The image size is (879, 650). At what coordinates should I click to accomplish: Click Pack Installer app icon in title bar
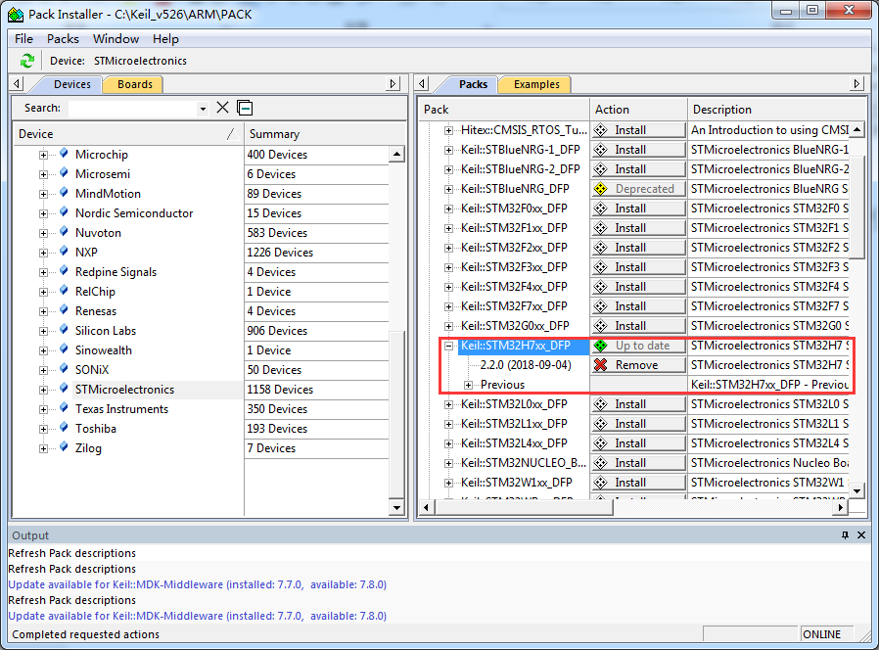click(16, 14)
